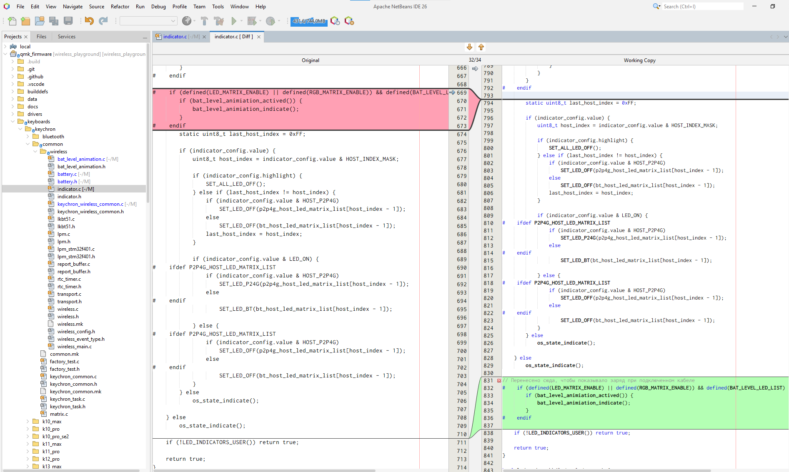Click the New File toolbar icon
789x472 pixels.
12,21
